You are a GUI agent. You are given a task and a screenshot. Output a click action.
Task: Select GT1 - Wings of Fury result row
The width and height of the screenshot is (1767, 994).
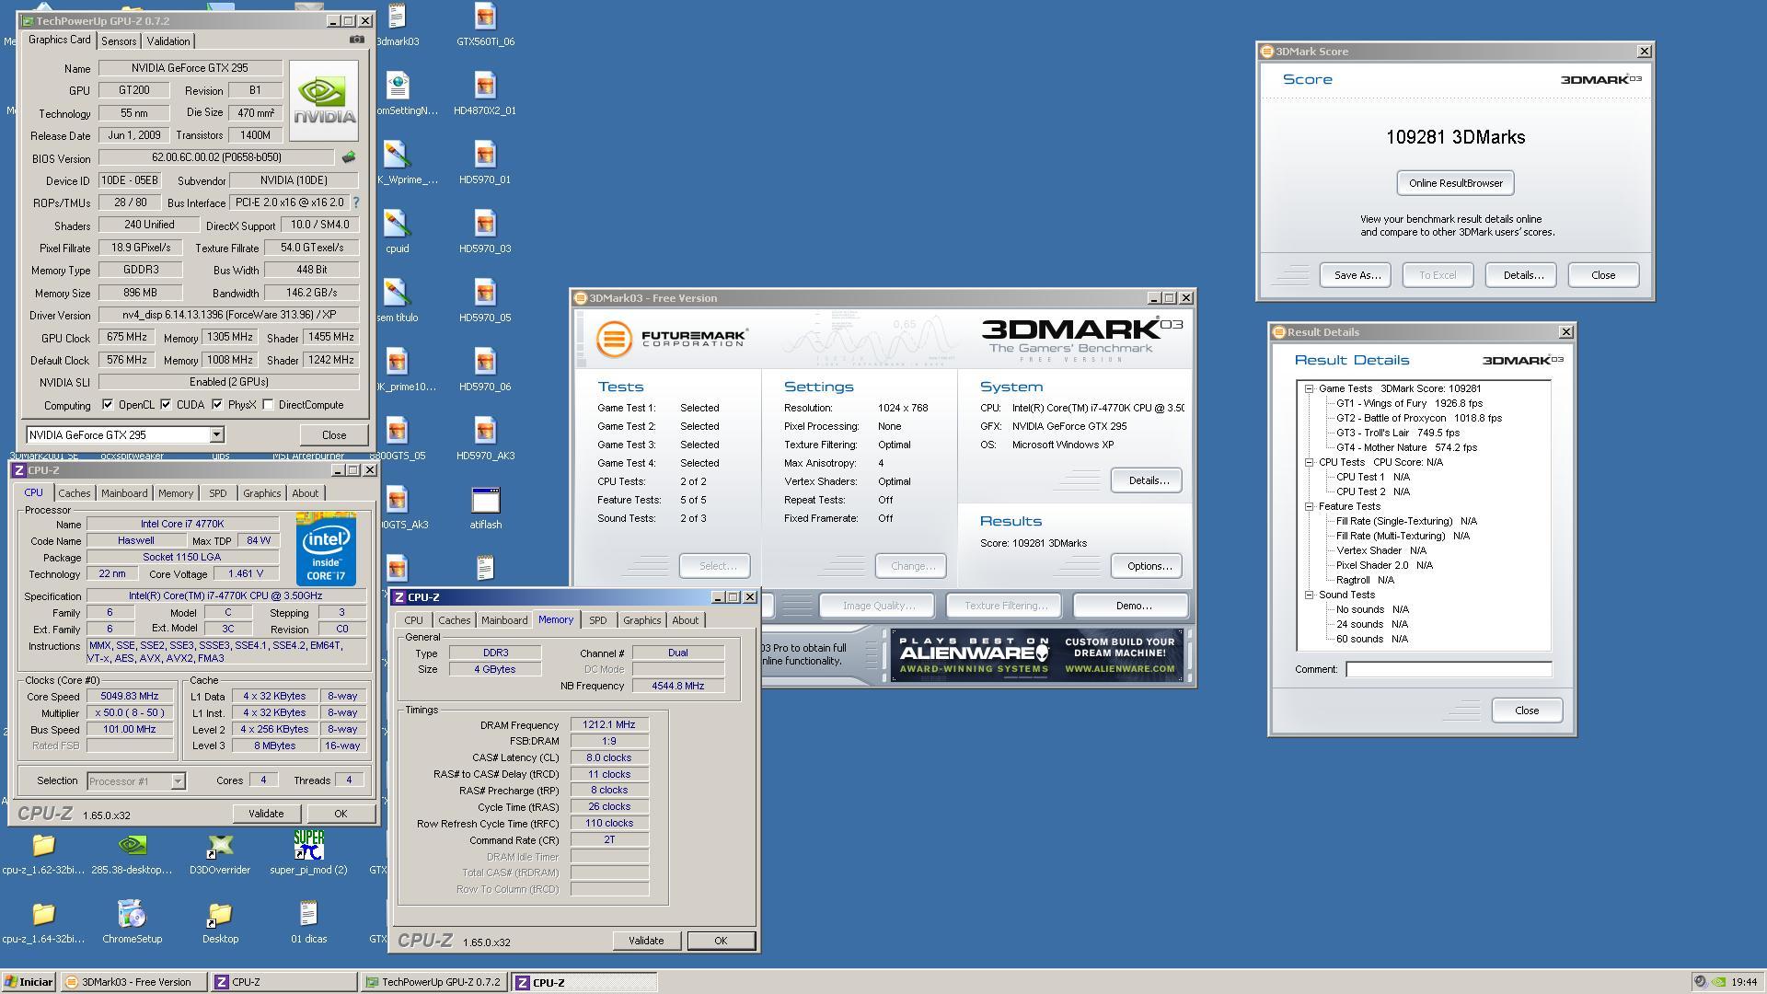[x=1409, y=403]
